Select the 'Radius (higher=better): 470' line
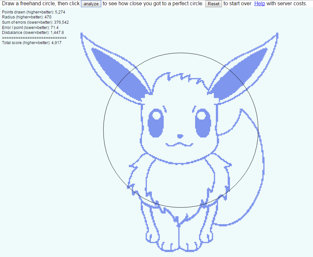Viewport: 313px width, 257px height. click(x=27, y=17)
